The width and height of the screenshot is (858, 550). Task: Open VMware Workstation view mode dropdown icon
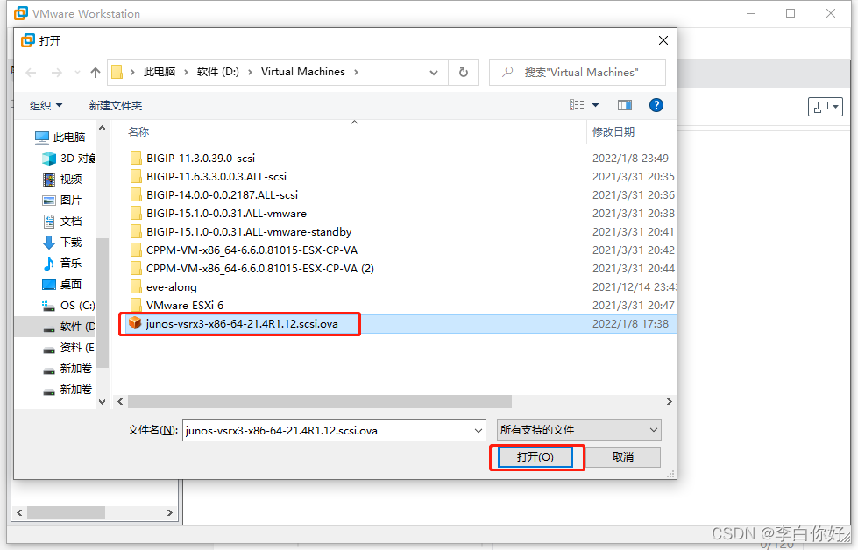(826, 107)
